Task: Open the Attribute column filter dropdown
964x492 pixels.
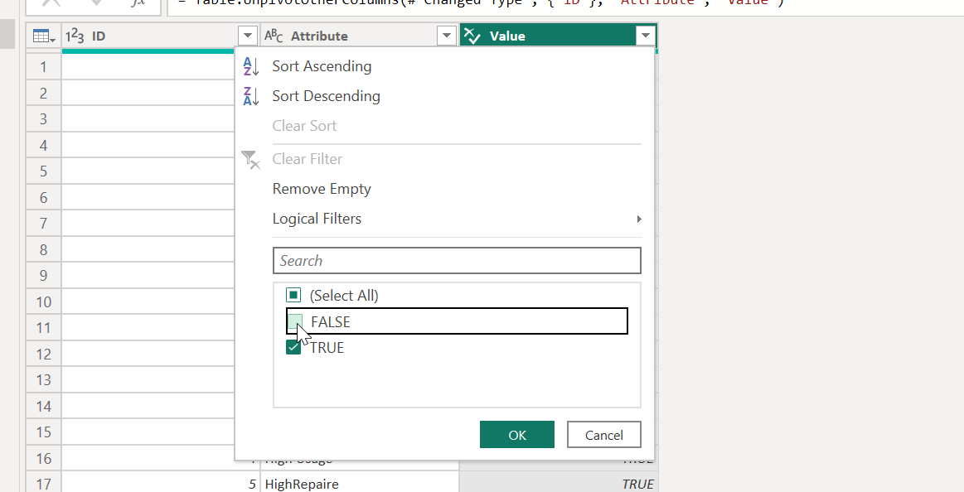Action: tap(447, 36)
